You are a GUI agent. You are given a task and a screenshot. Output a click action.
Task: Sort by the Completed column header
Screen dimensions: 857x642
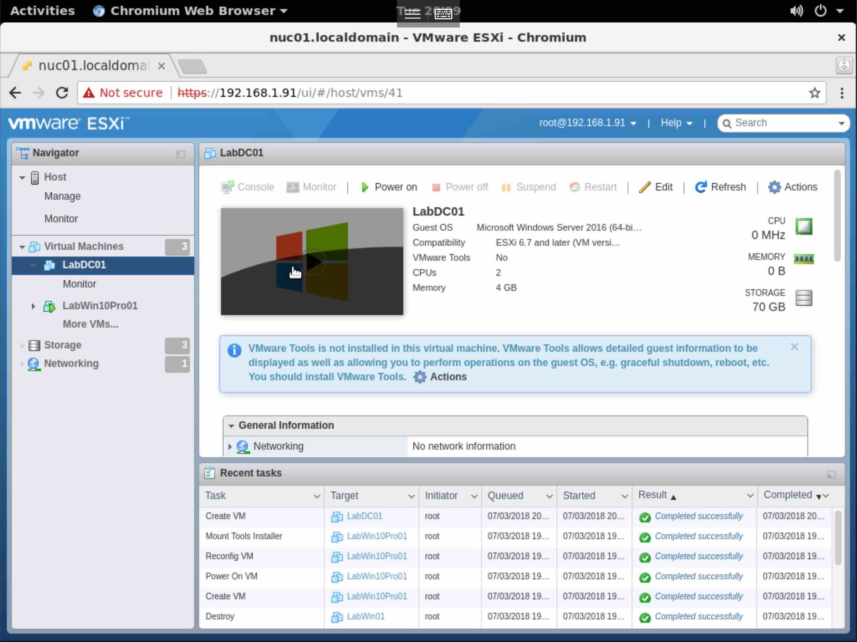tap(788, 495)
